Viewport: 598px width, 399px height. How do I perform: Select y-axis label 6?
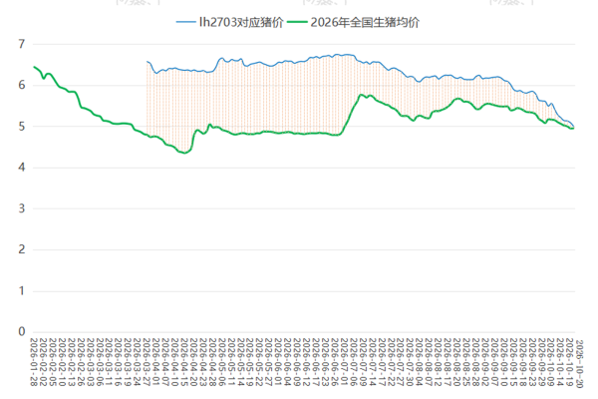22,85
